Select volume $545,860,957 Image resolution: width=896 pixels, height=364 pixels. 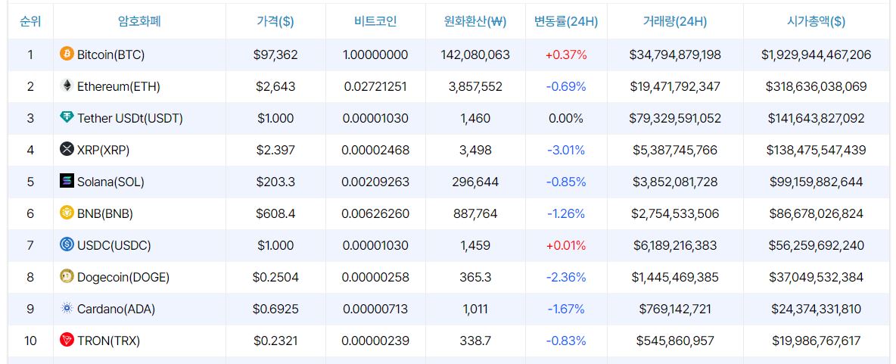click(x=675, y=341)
